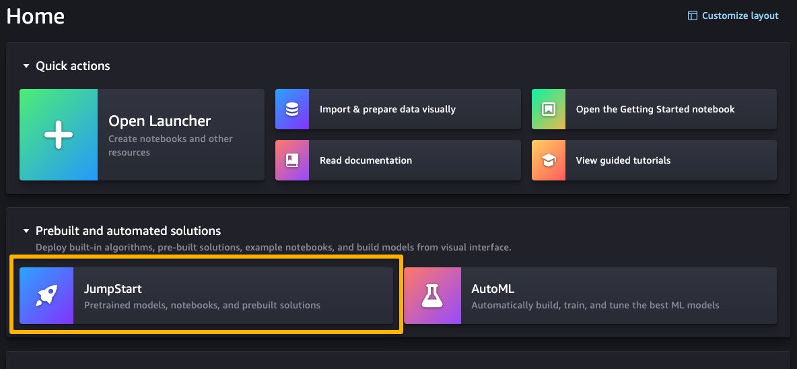
Task: Collapse the Quick actions section
Action: point(26,66)
